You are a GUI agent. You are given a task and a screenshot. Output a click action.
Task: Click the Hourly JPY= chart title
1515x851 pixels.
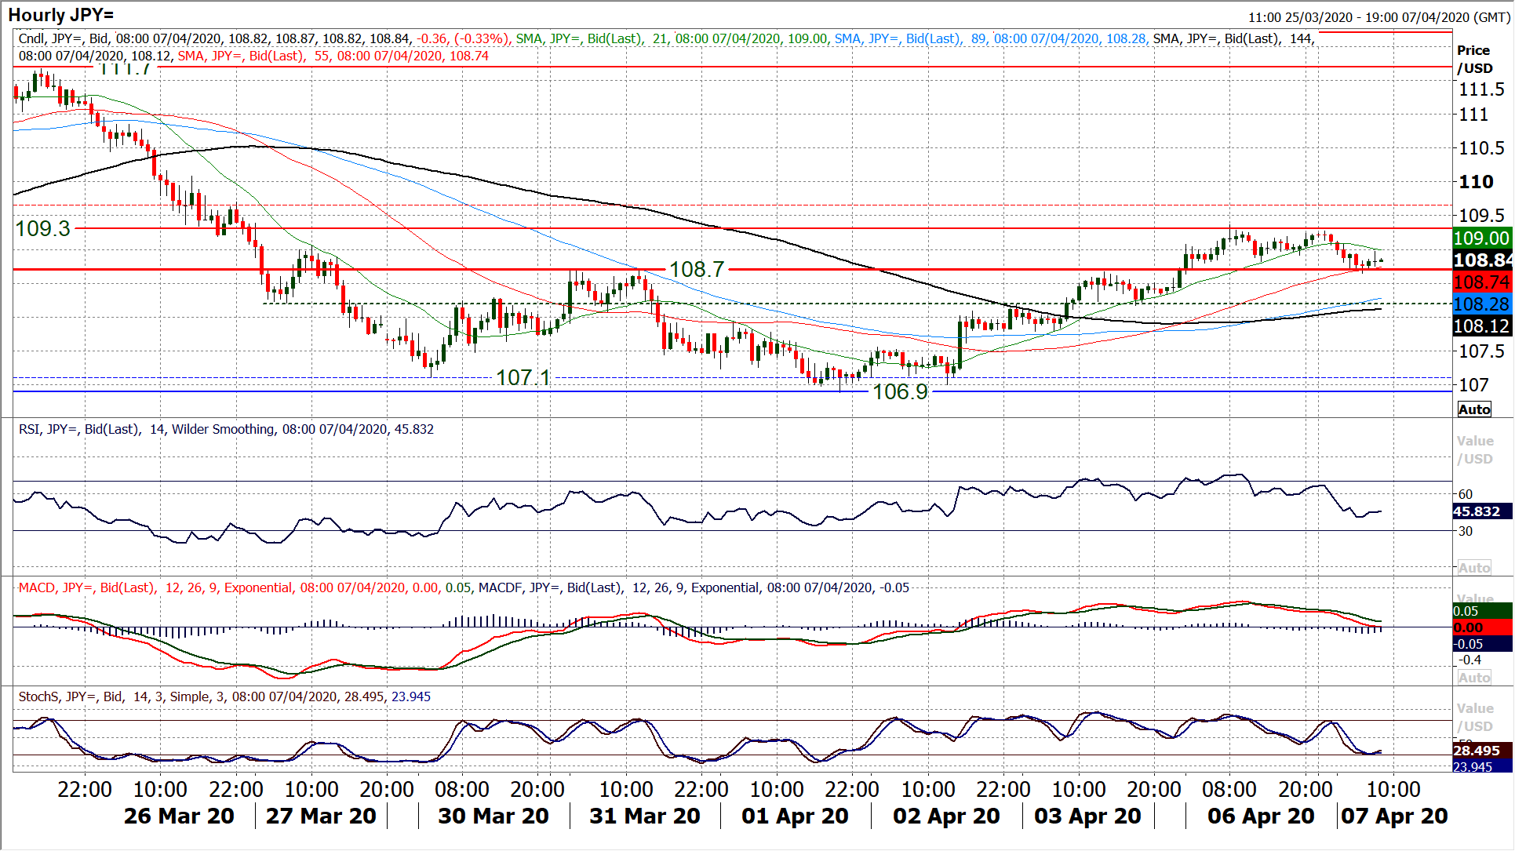60,15
